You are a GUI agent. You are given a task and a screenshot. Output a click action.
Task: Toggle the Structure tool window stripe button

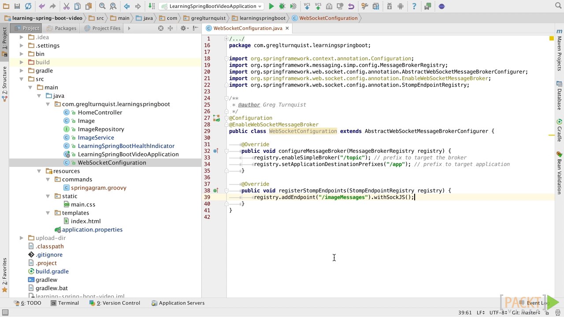tap(4, 84)
